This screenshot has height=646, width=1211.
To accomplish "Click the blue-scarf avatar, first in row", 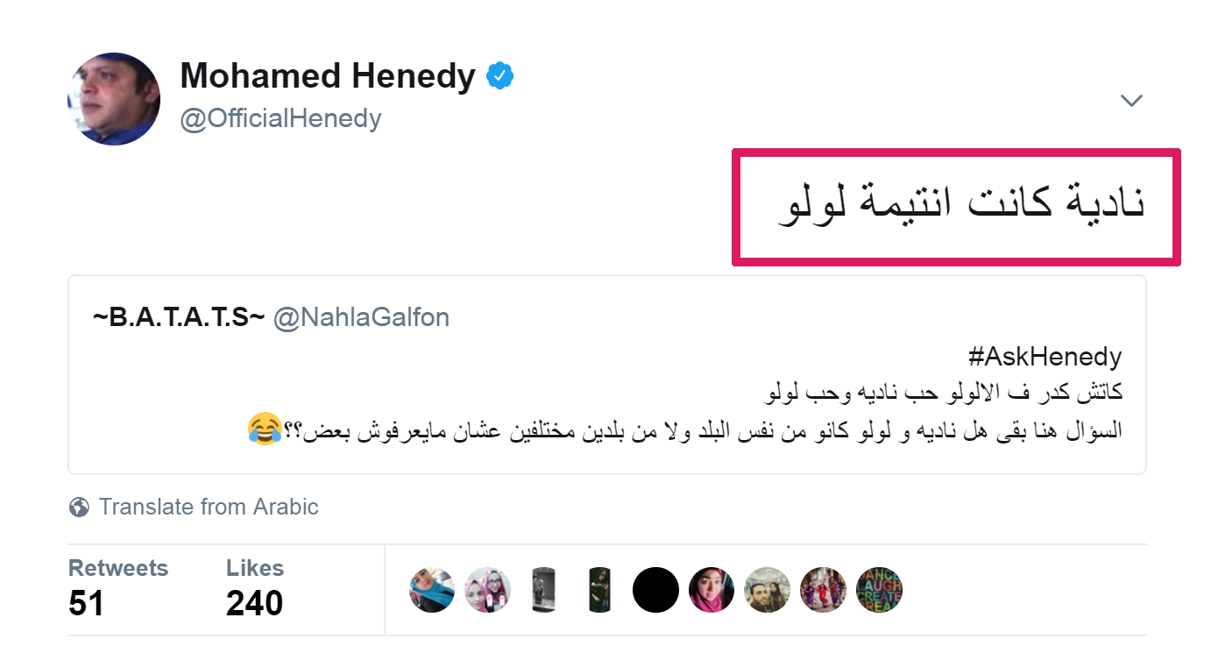I will tap(432, 589).
